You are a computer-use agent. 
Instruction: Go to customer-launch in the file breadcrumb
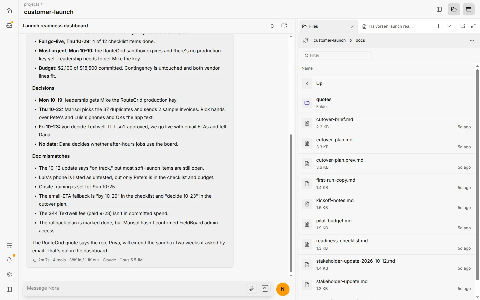point(330,41)
